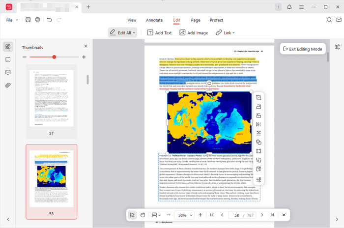Select the hand pan tool
344x228 pixels.
[x=143, y=215]
